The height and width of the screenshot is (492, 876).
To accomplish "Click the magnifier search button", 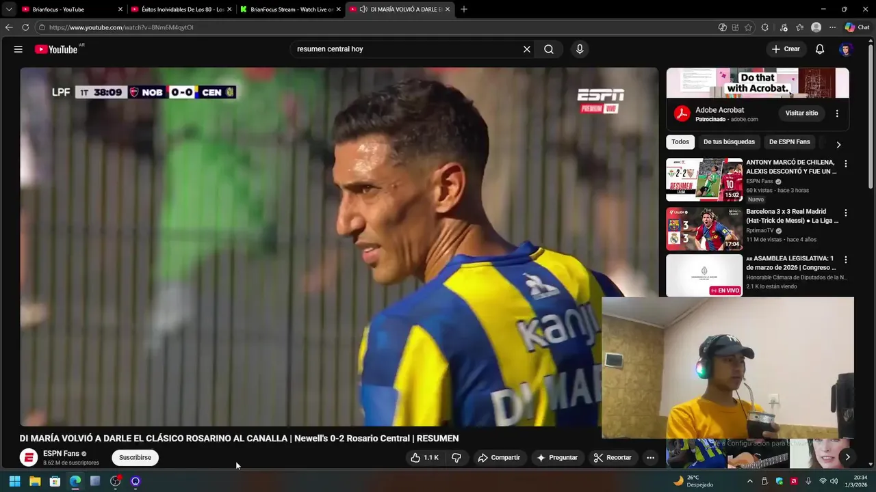I will 549,49.
